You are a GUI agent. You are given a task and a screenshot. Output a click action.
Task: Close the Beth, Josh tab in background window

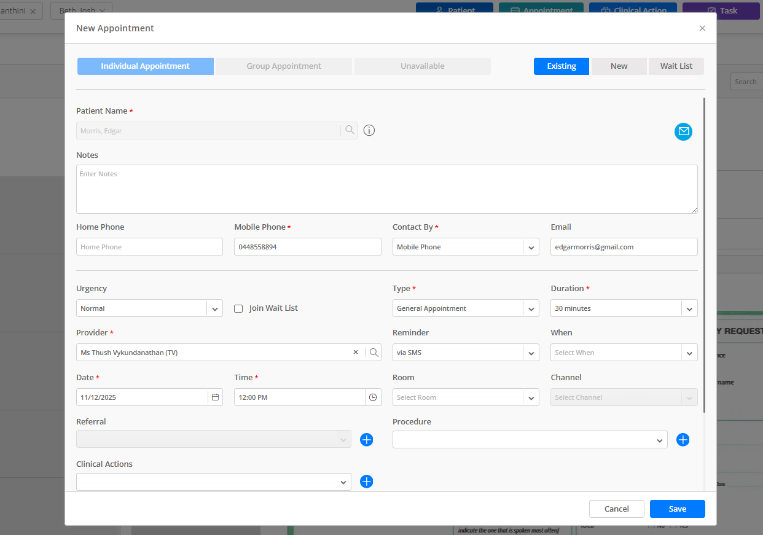[x=102, y=11]
